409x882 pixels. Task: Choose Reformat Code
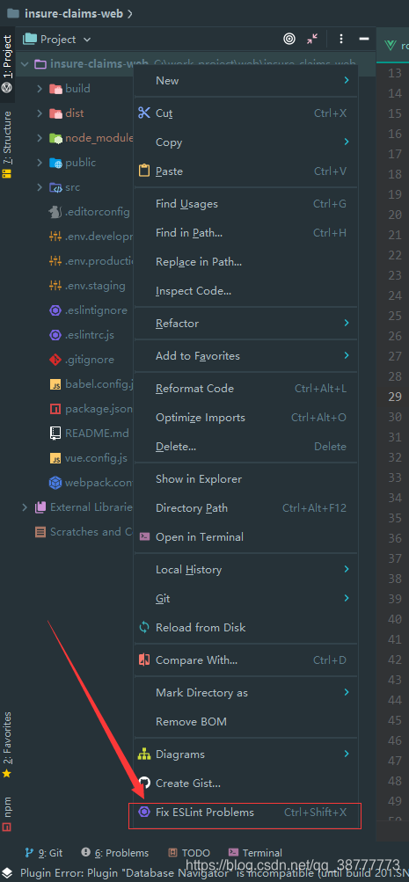pyautogui.click(x=245, y=388)
